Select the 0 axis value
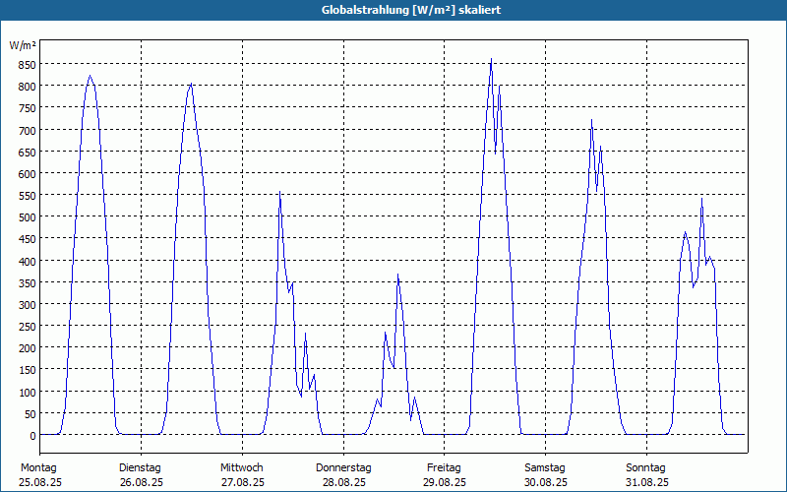The width and height of the screenshot is (787, 492). tap(33, 436)
